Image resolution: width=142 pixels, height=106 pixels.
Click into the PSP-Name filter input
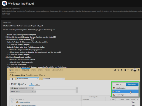tap(55, 88)
